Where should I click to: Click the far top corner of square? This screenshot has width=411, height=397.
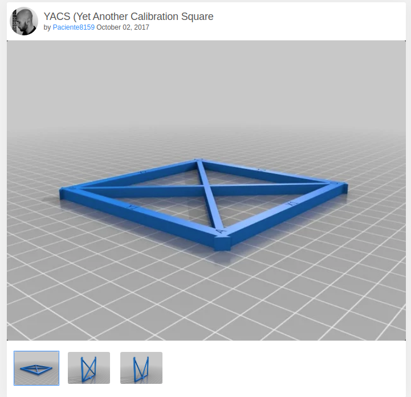(197, 160)
